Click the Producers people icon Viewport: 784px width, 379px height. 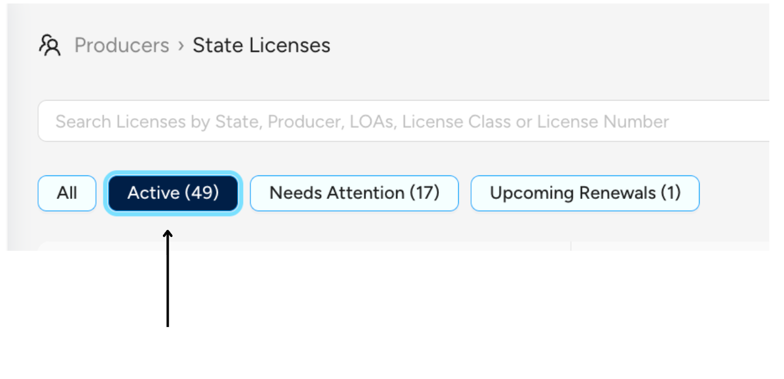click(50, 45)
